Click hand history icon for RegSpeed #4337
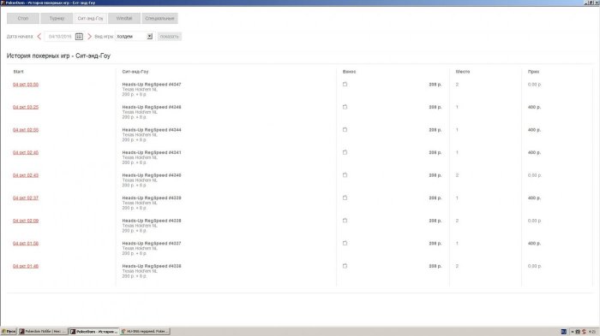Screen dimensions: 600x336 [345, 243]
